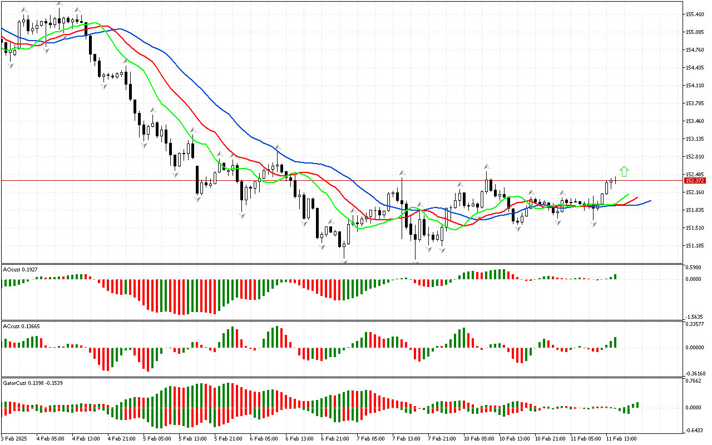Image resolution: width=712 pixels, height=445 pixels.
Task: Select the green Alligator lips line's right end
Action: (629, 195)
